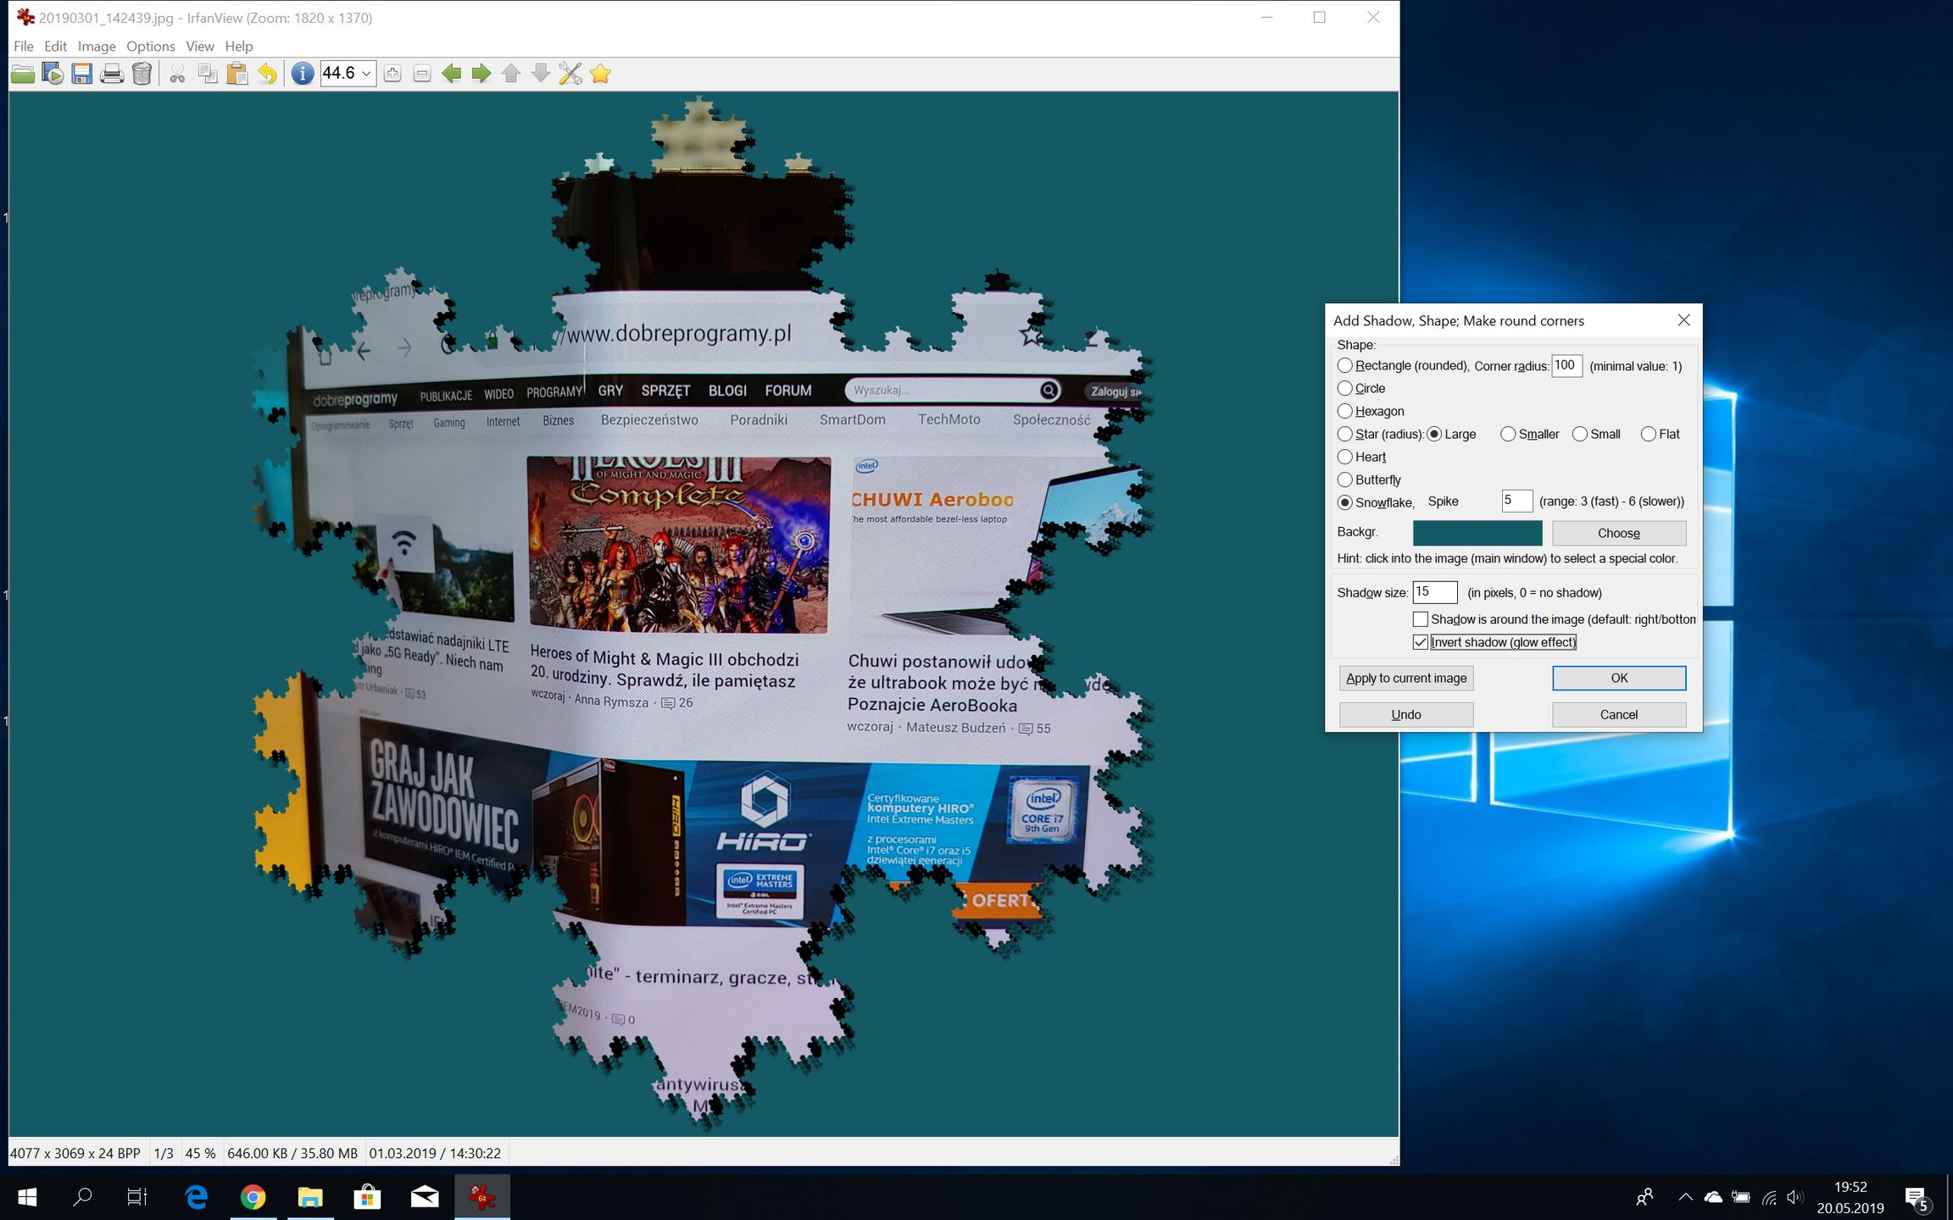Open image information with blue info icon
The height and width of the screenshot is (1220, 1953).
click(x=302, y=75)
